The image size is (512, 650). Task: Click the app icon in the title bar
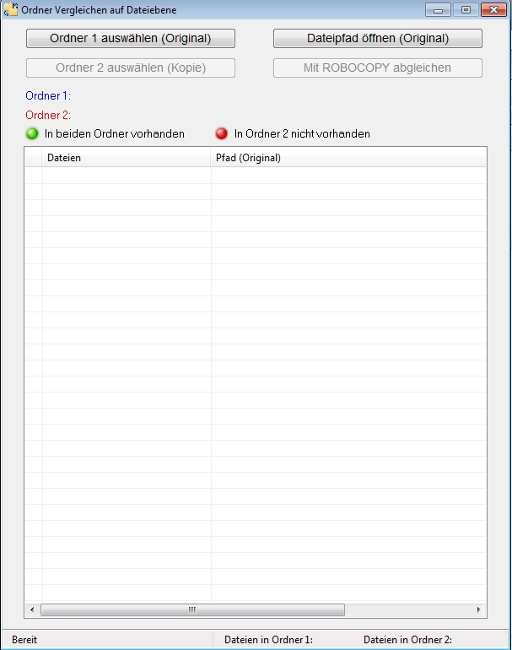pyautogui.click(x=12, y=10)
